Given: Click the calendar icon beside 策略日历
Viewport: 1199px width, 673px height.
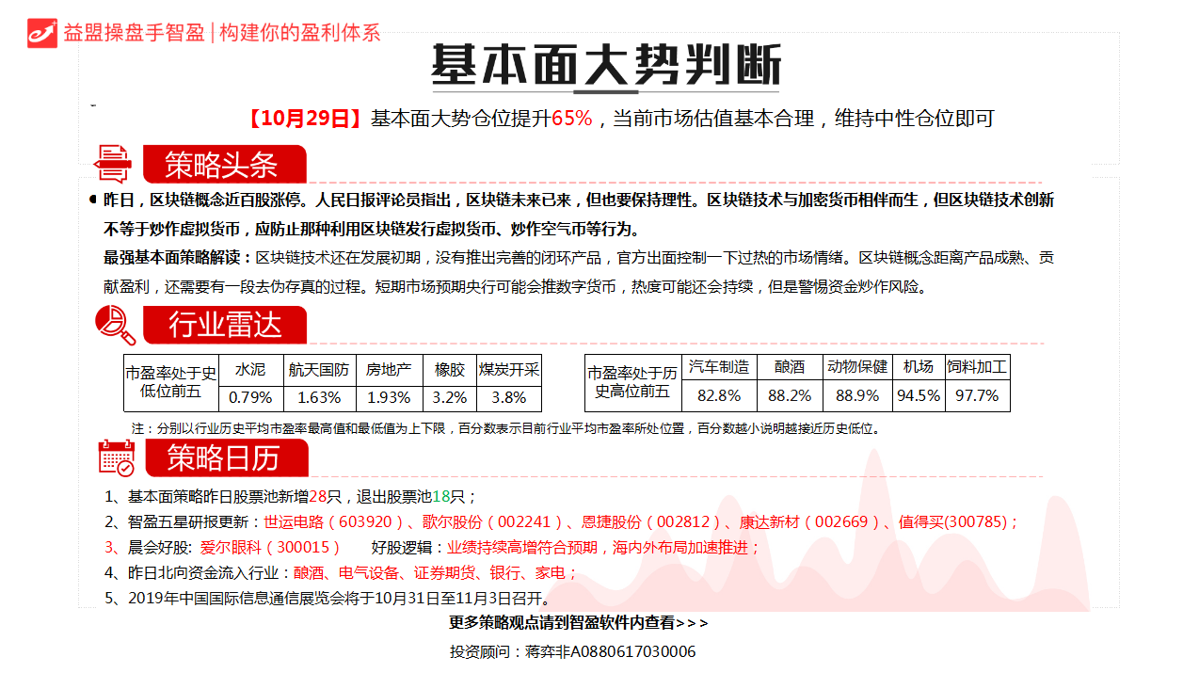Looking at the screenshot, I should (117, 457).
